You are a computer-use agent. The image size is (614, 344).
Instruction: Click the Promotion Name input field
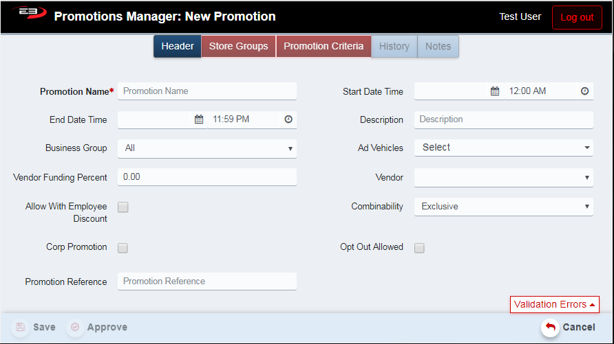click(207, 91)
